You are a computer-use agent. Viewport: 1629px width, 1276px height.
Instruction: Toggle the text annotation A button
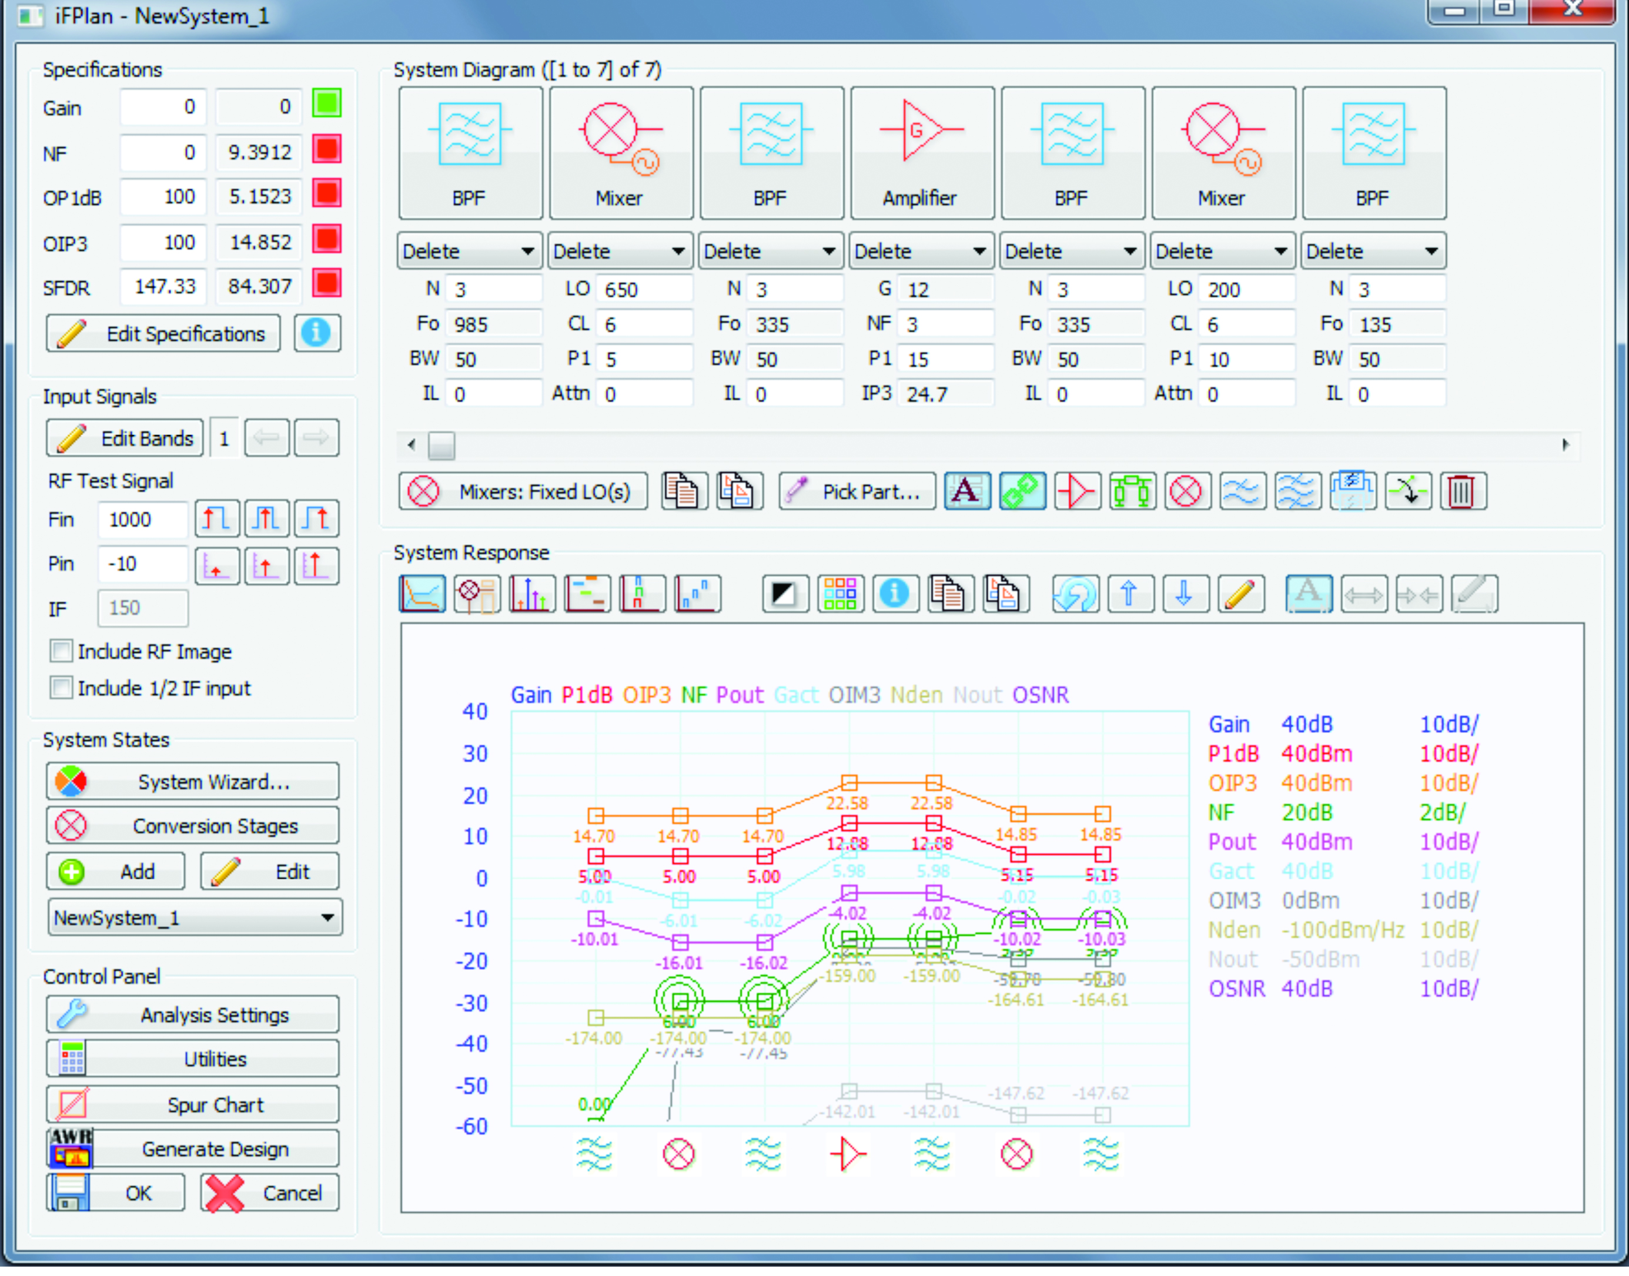pyautogui.click(x=967, y=491)
